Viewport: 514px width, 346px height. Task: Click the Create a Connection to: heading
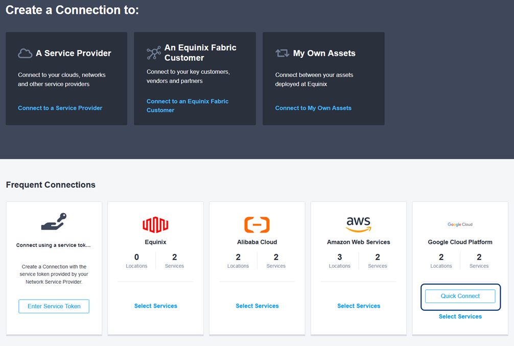pos(72,10)
